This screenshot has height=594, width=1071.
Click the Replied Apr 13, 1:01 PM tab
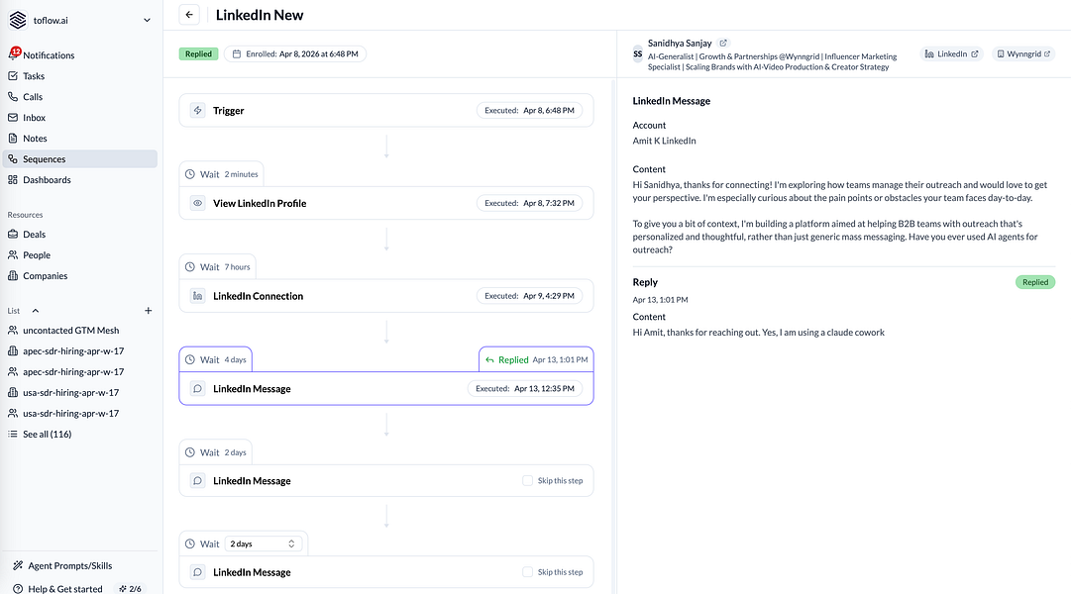536,359
